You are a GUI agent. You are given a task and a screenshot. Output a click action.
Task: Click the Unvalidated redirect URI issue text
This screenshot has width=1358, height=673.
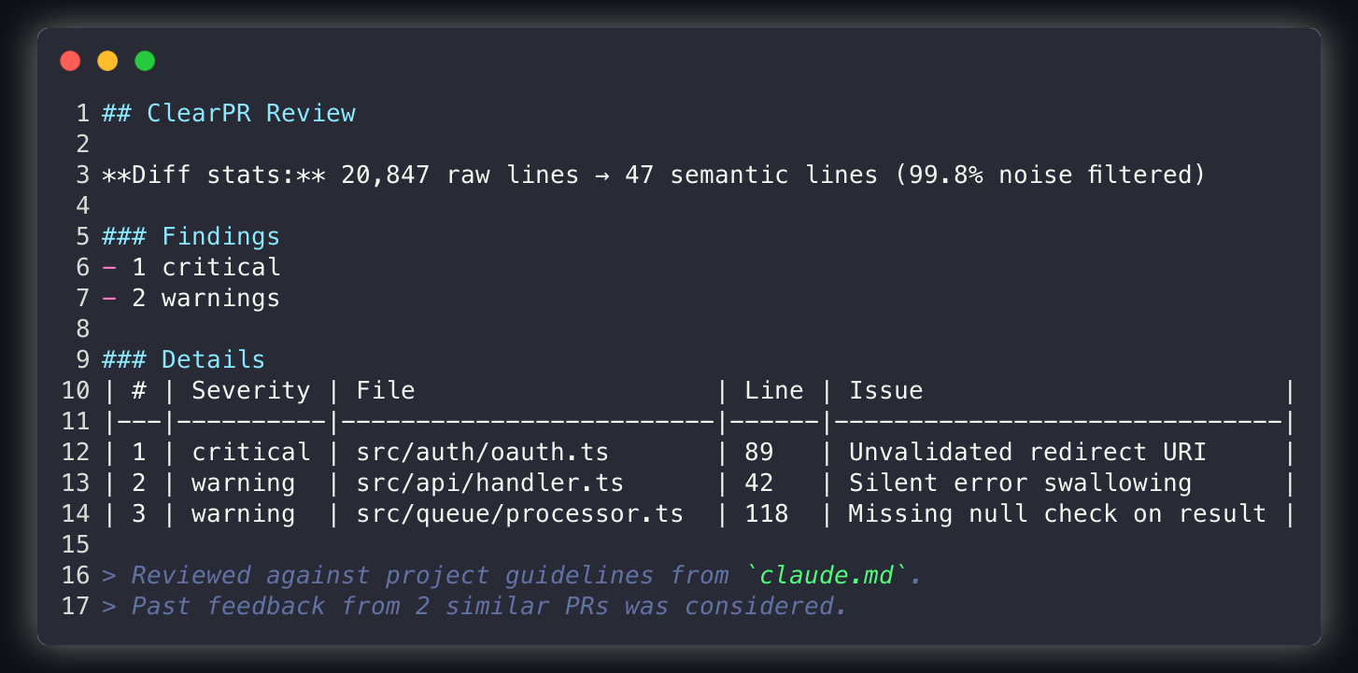click(x=1026, y=453)
